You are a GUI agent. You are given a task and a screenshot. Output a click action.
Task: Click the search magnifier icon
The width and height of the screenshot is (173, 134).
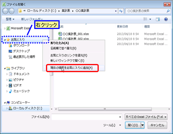tap(168, 11)
